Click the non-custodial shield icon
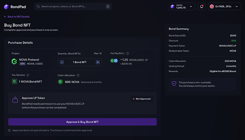Viewport: 245px width, 140px height. pos(174,84)
